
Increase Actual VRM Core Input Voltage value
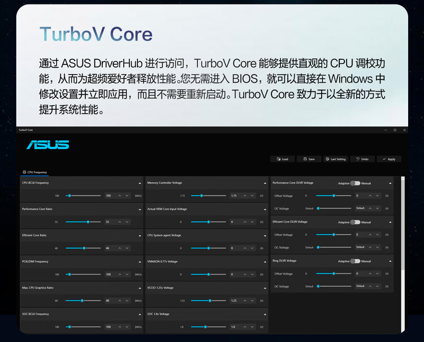[245, 222]
